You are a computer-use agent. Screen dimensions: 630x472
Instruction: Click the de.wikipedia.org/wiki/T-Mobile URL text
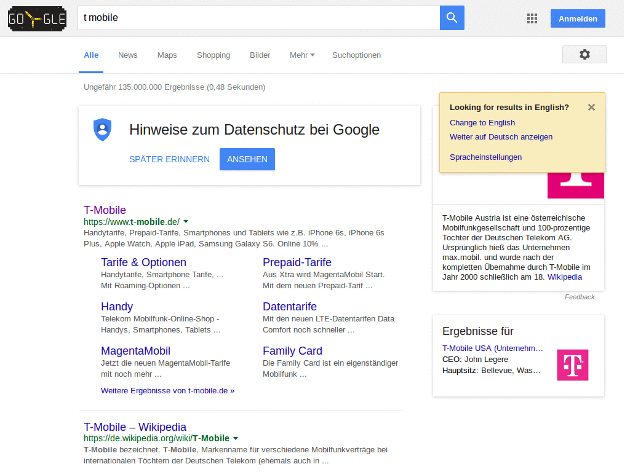pos(156,438)
